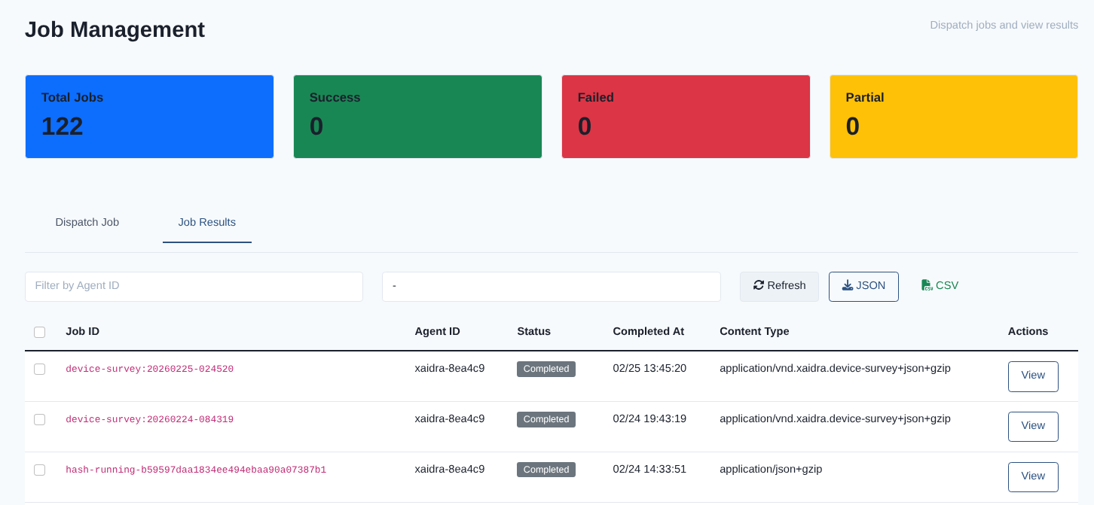The width and height of the screenshot is (1094, 505).
Task: Switch to the Dispatch Job tab
Action: tap(87, 222)
